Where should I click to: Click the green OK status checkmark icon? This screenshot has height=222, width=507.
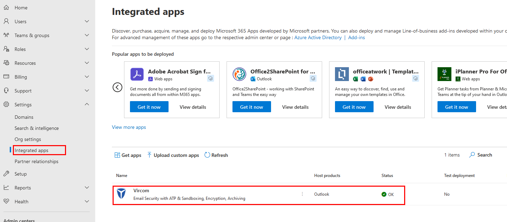click(384, 194)
